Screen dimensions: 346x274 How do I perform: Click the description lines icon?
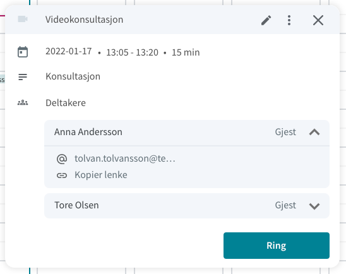23,77
